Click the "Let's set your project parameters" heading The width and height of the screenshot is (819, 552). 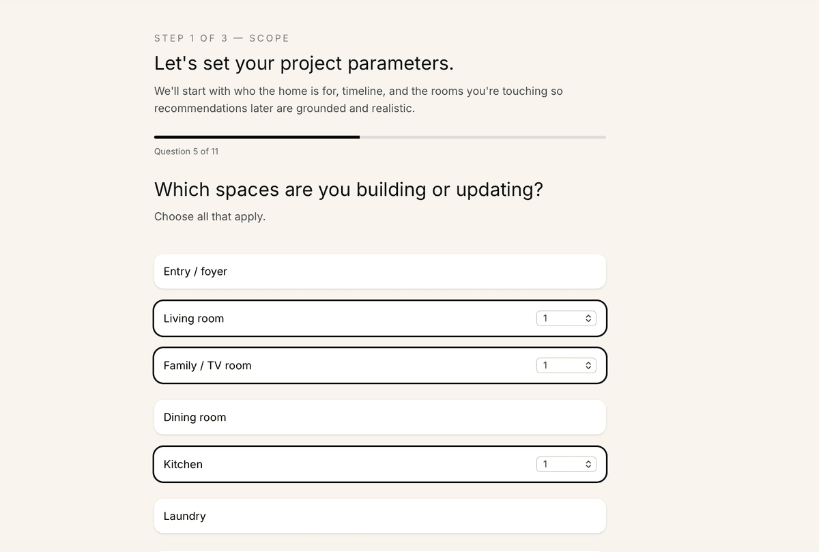pos(304,63)
